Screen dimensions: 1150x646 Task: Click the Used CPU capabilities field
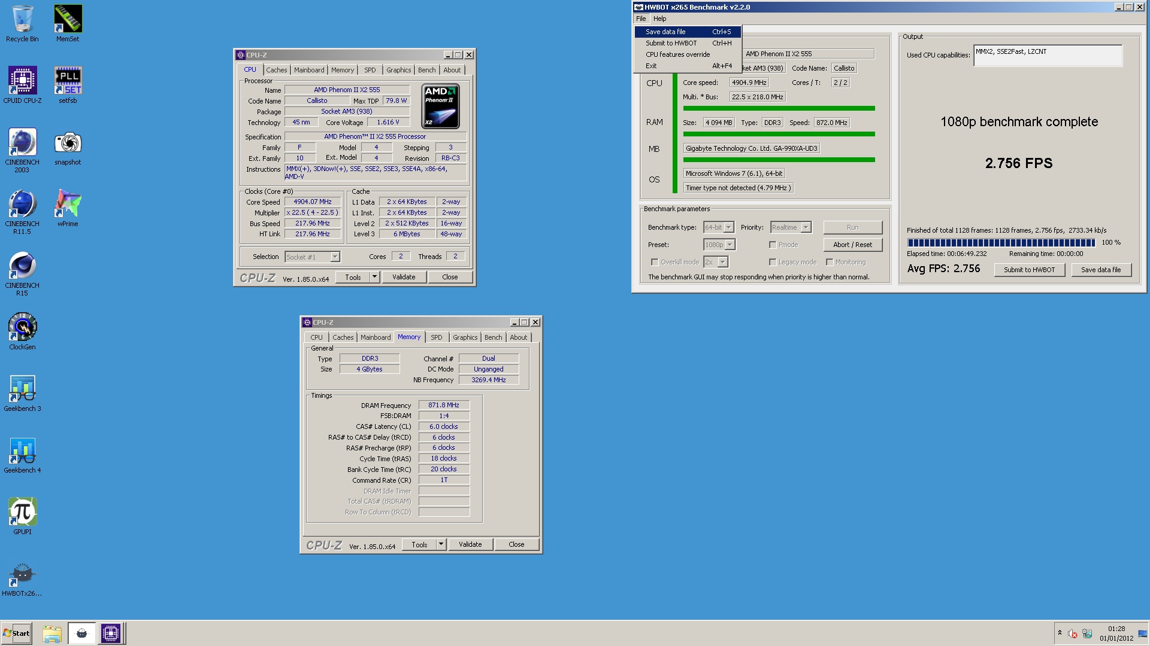(x=1048, y=56)
